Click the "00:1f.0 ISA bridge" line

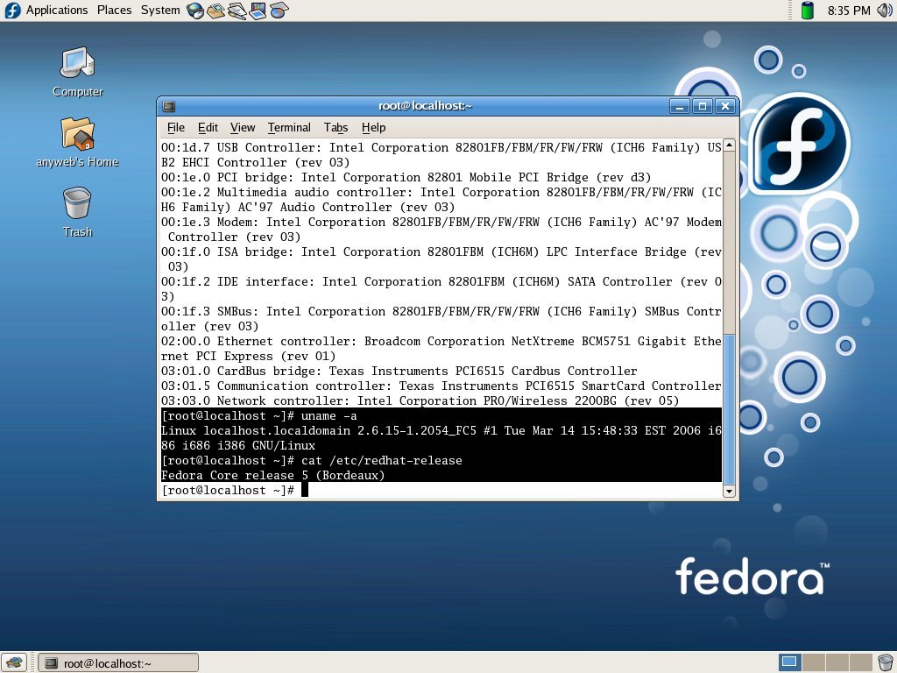(441, 259)
